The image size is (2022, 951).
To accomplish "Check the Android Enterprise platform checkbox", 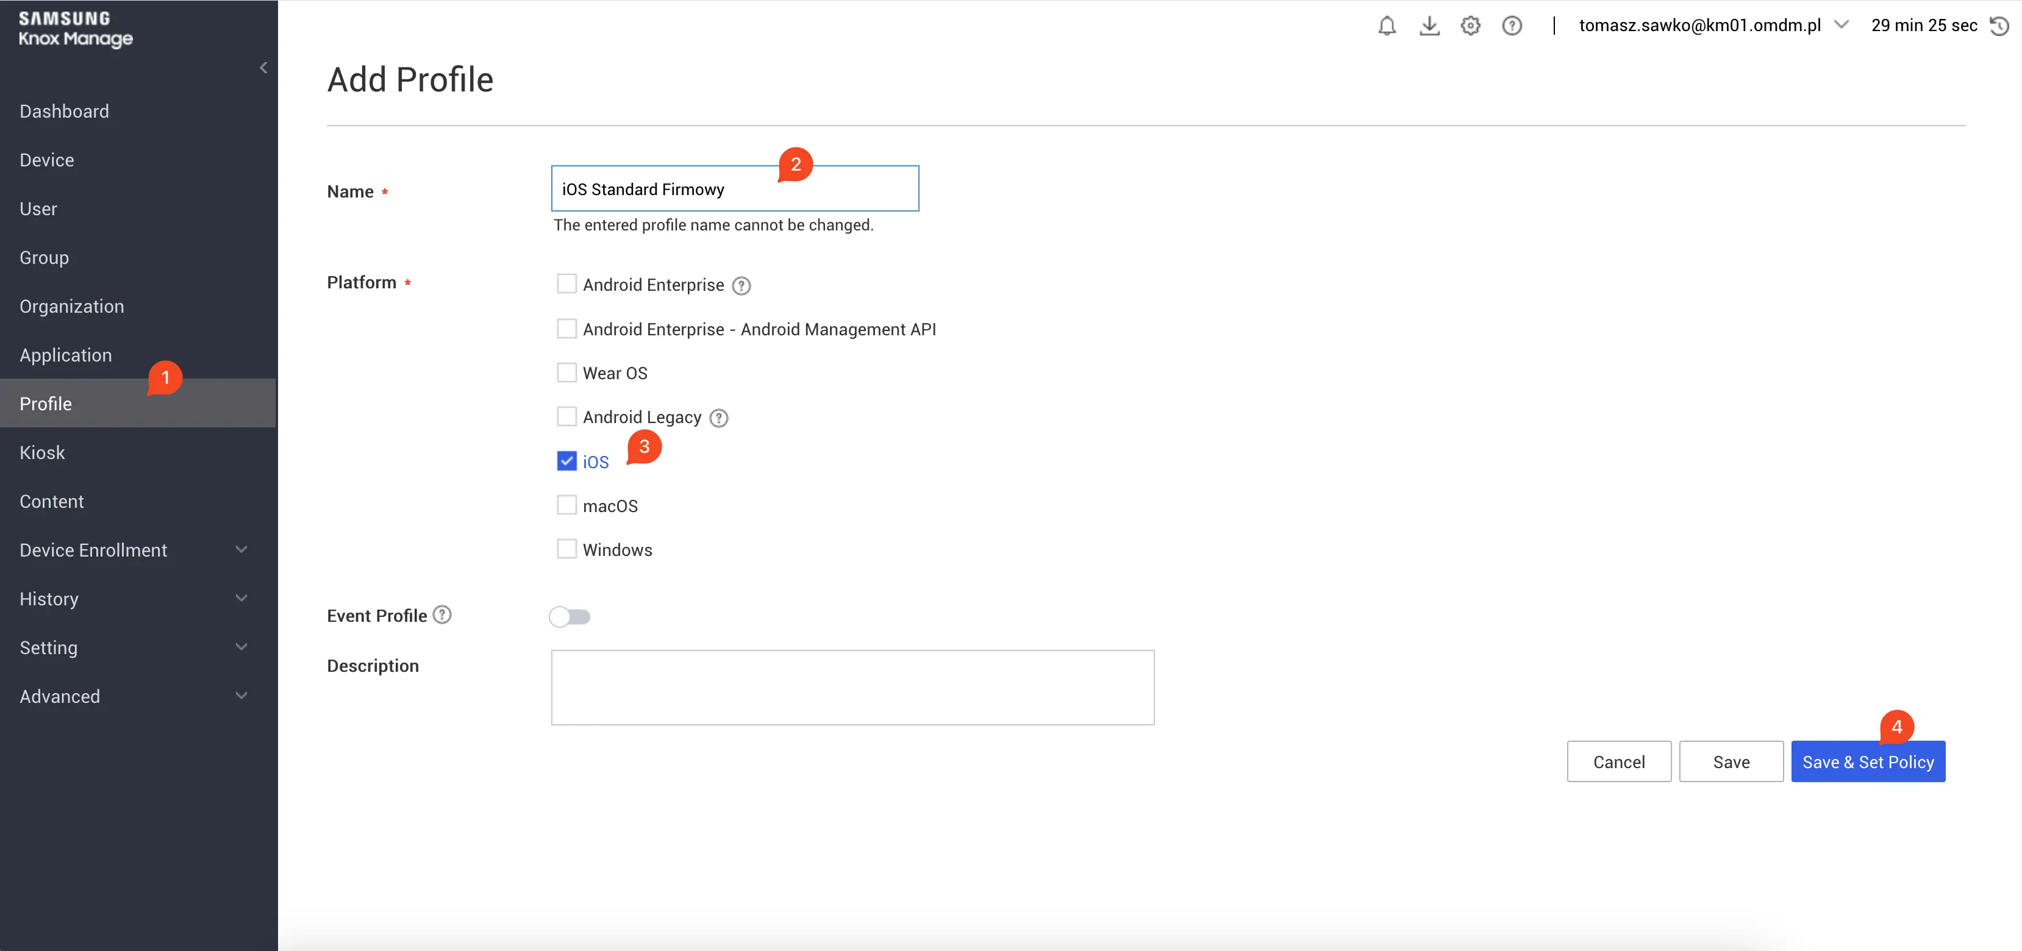I will (x=566, y=284).
